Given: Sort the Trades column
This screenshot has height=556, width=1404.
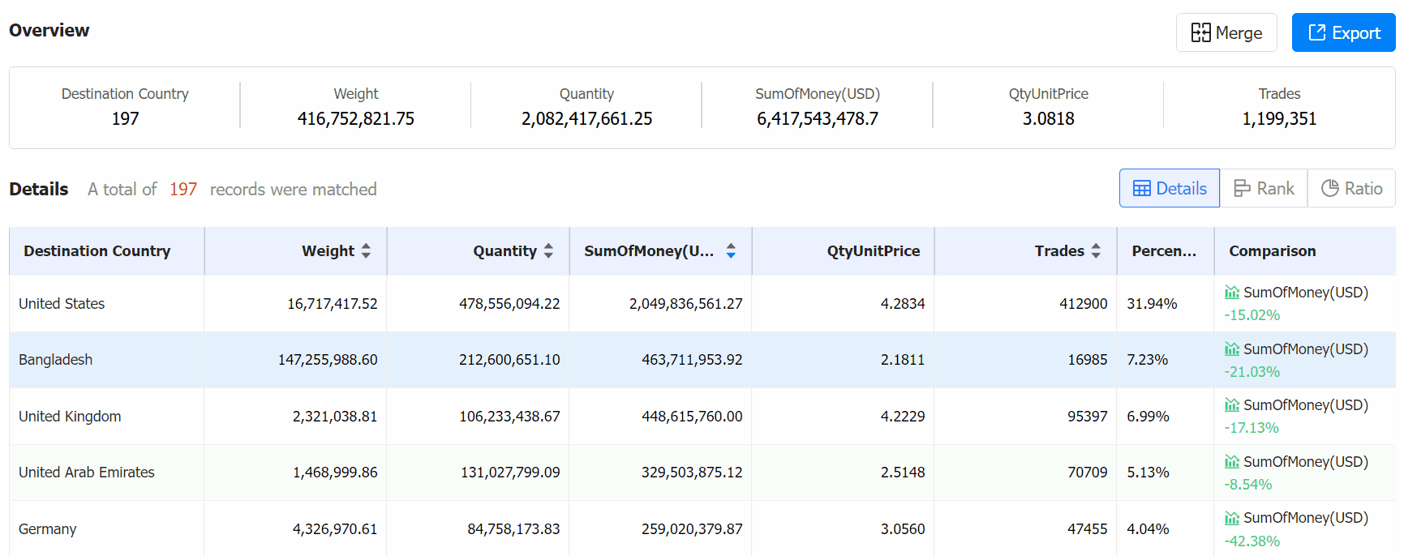Looking at the screenshot, I should 1096,251.
